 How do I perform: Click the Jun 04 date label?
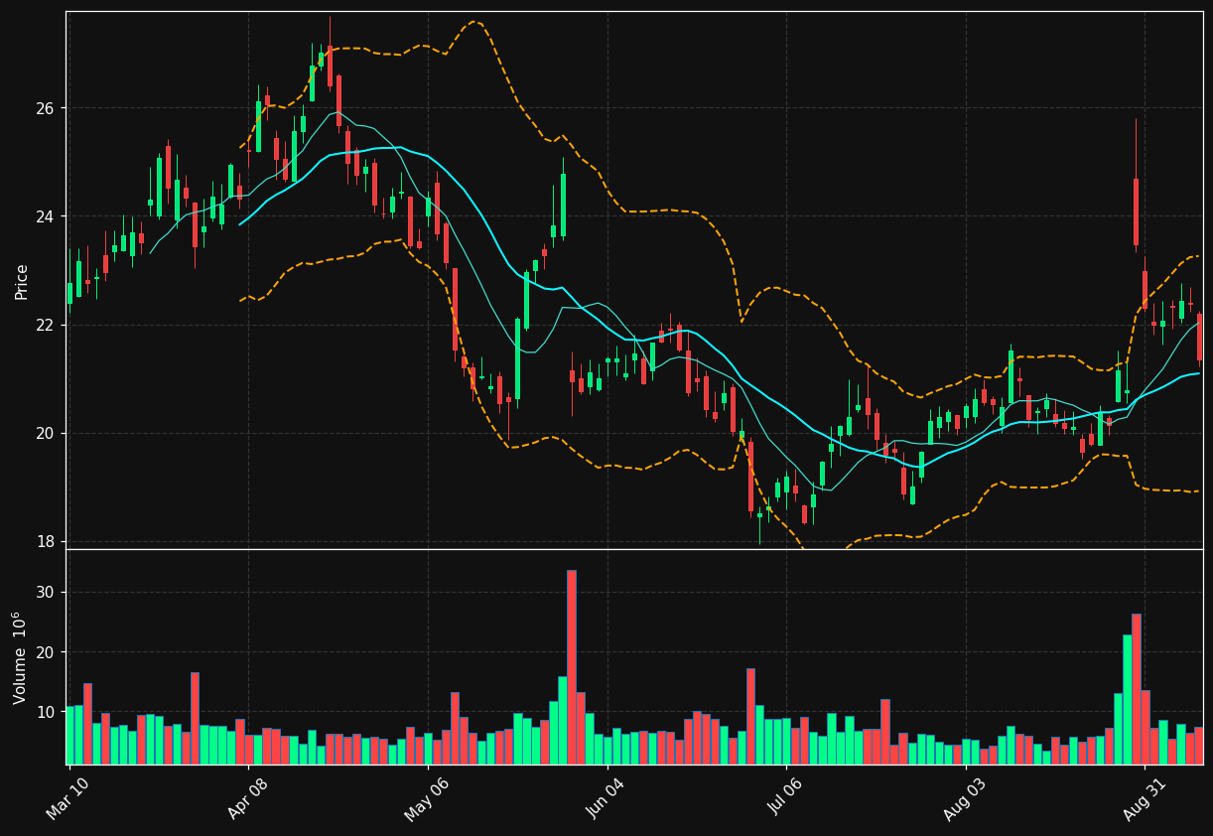pyautogui.click(x=606, y=797)
